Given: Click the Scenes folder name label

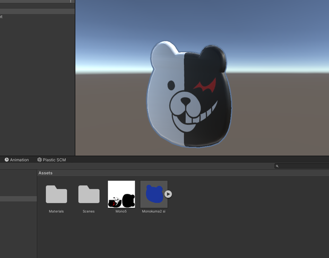Looking at the screenshot, I should click(89, 211).
